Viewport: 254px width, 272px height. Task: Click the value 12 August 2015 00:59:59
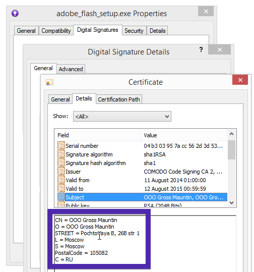pos(175,189)
